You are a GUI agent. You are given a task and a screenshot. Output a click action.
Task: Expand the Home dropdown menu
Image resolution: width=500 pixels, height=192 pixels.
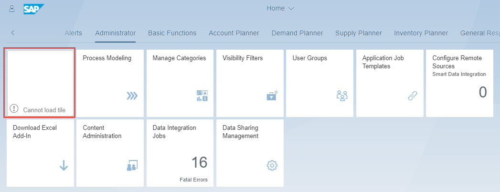280,8
